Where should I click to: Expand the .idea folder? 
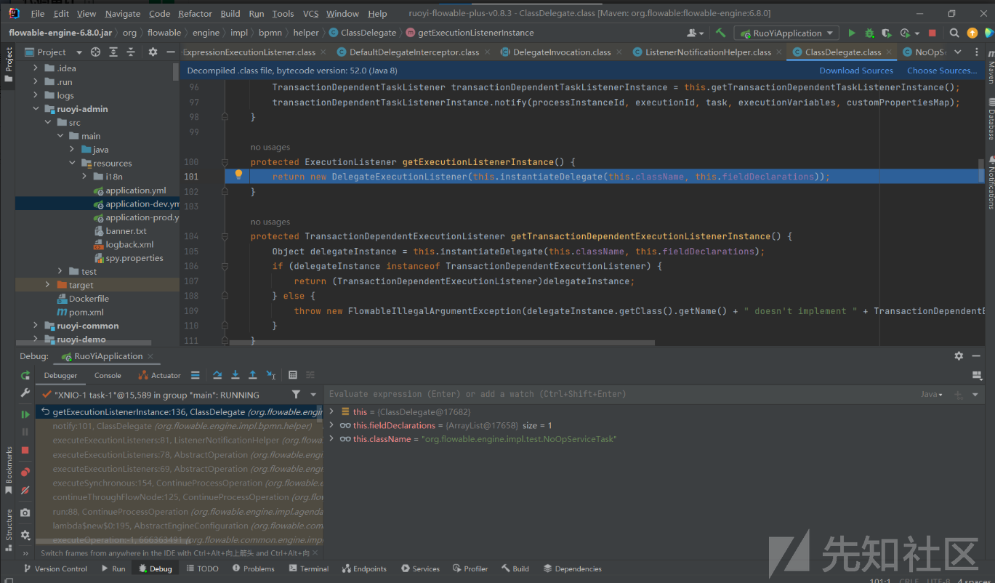[x=36, y=68]
